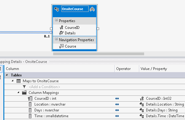Click the <Add a Condition> placeholder
The width and height of the screenshot is (185, 120).
point(45,87)
